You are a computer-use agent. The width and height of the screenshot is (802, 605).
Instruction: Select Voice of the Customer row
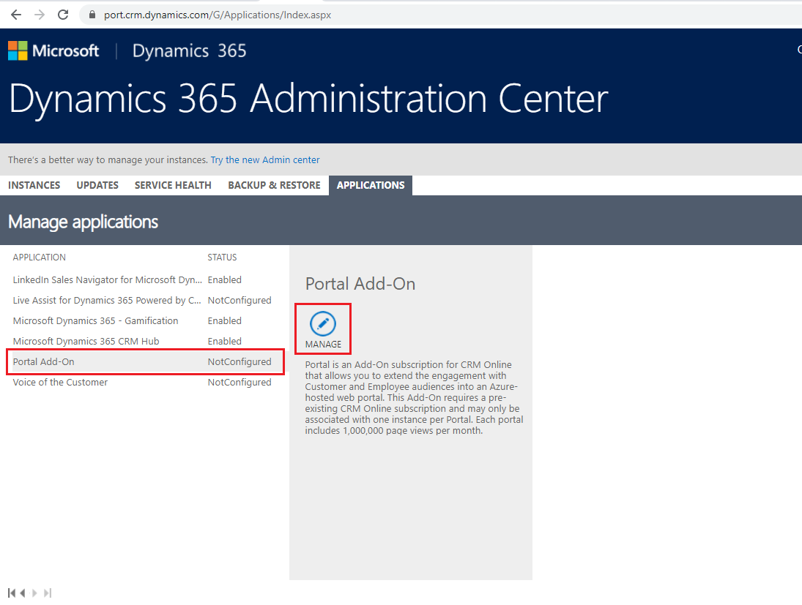146,382
